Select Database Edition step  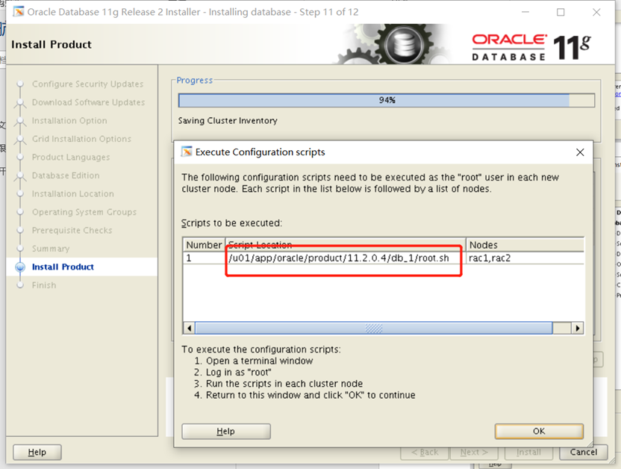pos(66,176)
